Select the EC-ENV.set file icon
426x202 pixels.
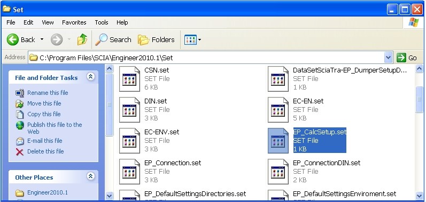click(x=129, y=141)
